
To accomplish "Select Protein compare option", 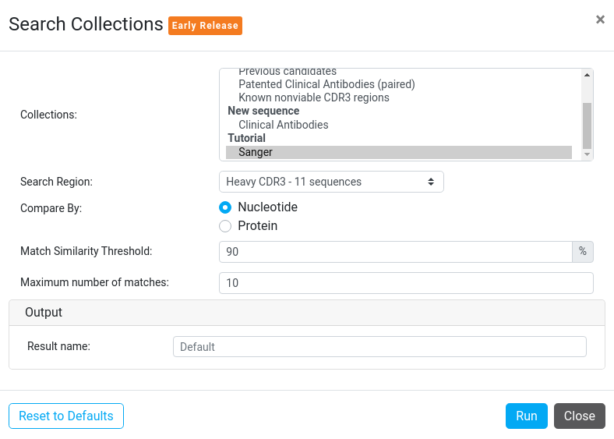I will pyautogui.click(x=225, y=226).
